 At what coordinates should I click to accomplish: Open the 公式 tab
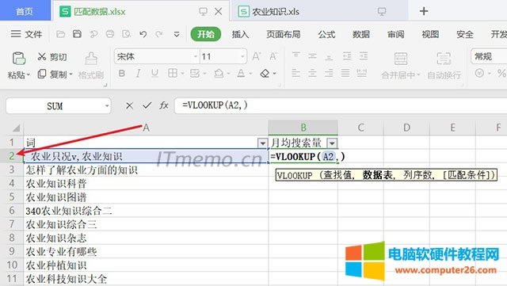(326, 34)
